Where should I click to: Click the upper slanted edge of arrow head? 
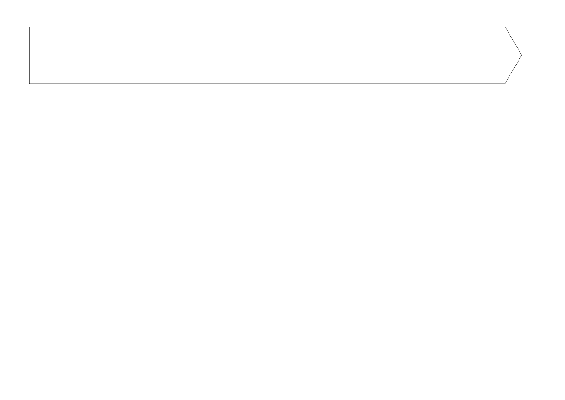(513, 41)
